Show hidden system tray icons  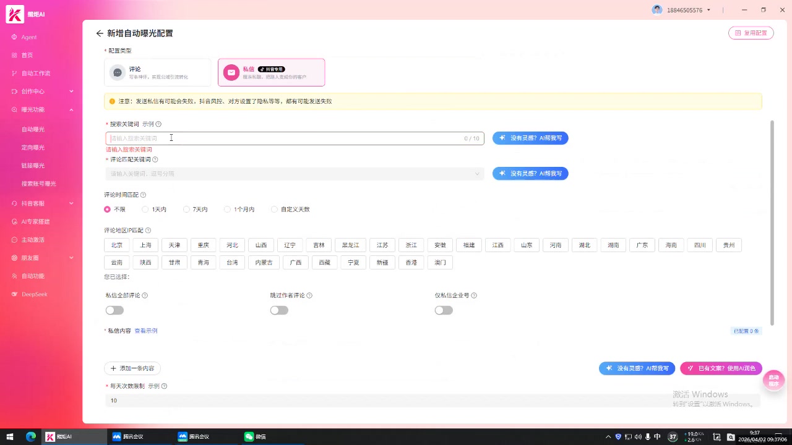pyautogui.click(x=608, y=436)
